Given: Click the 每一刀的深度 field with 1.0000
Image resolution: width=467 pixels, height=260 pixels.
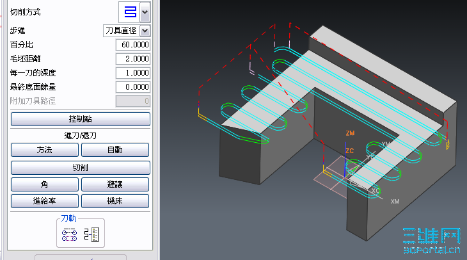Looking at the screenshot, I should tap(133, 73).
